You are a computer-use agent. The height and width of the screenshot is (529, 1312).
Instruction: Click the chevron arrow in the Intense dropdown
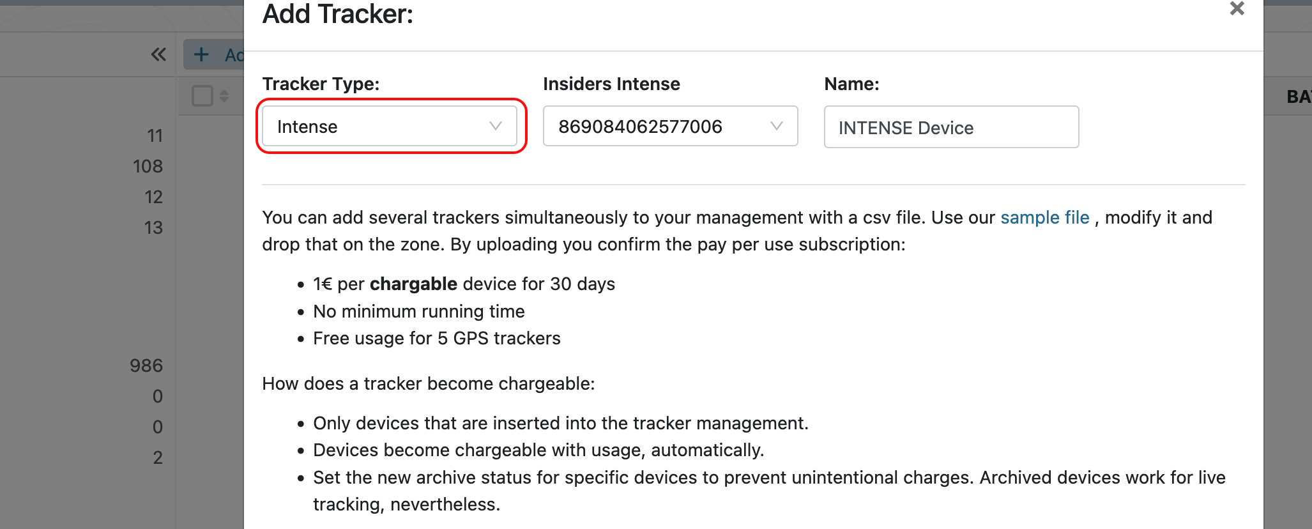495,126
